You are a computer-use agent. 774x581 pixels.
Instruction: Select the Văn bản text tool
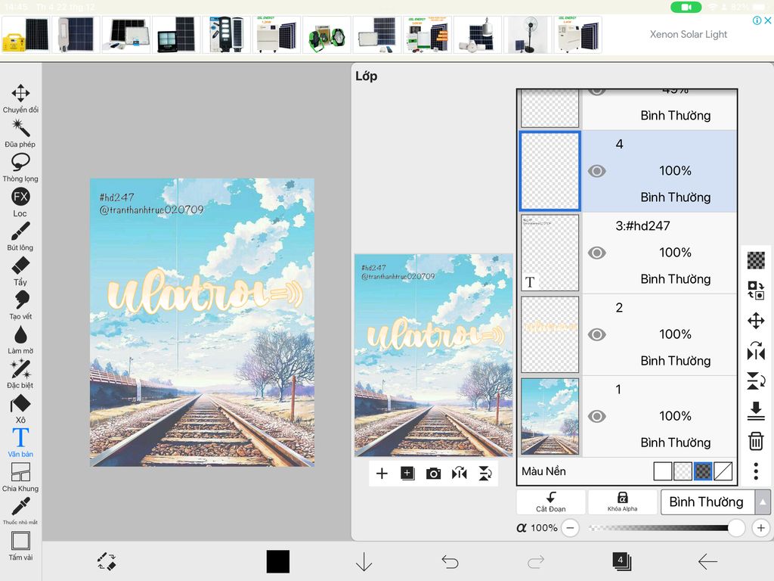[x=20, y=443]
